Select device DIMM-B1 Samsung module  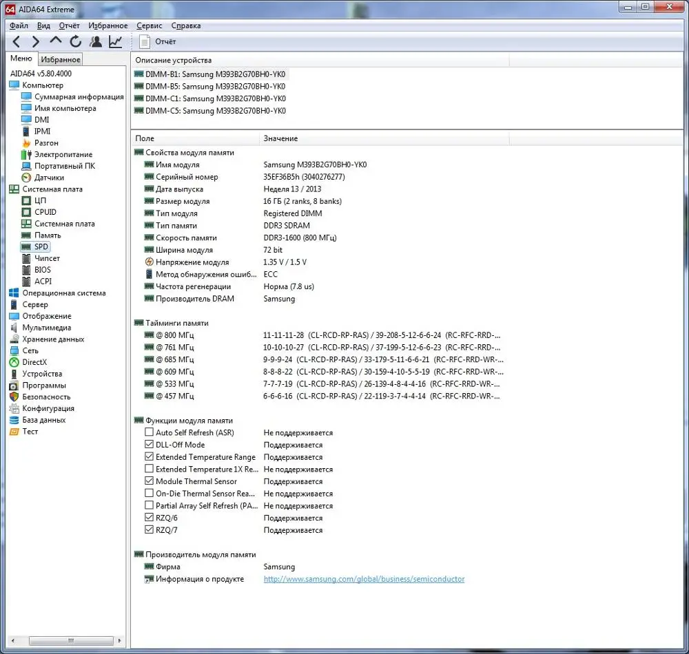(x=210, y=74)
